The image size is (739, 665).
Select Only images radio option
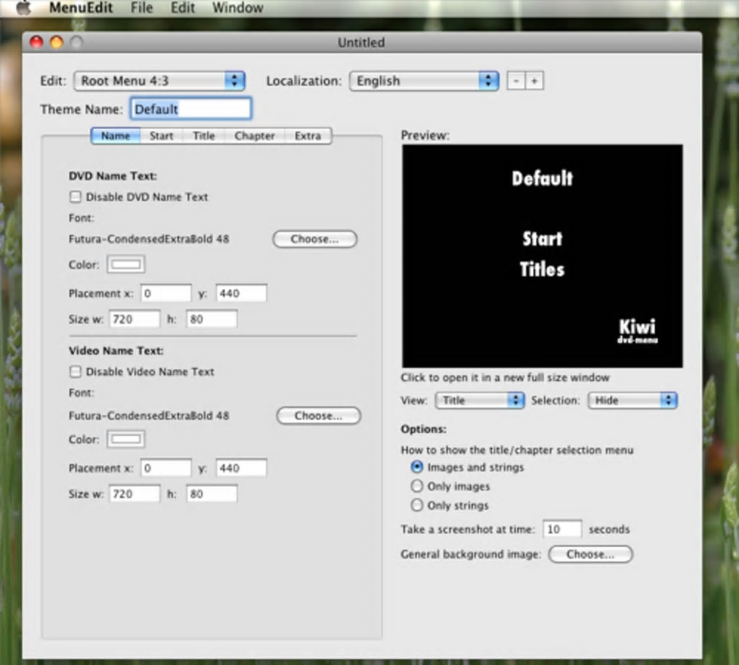pyautogui.click(x=417, y=486)
